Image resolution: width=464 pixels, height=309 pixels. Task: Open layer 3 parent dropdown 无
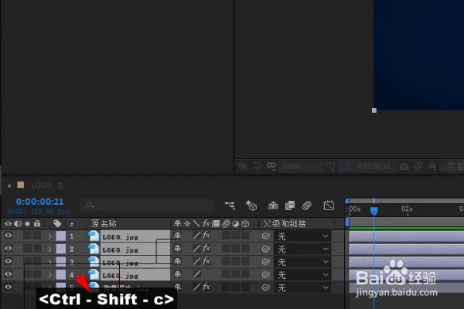[x=302, y=262]
